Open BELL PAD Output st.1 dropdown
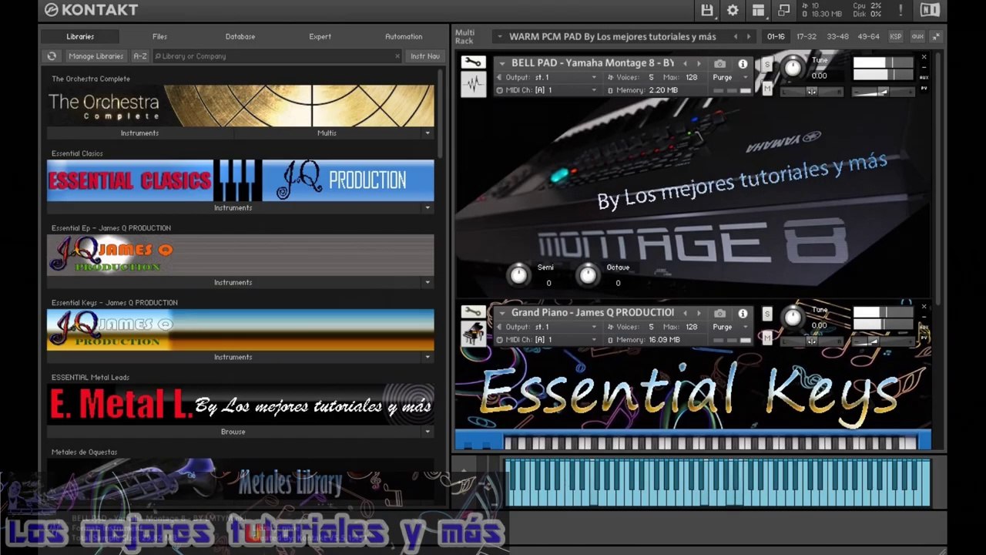The height and width of the screenshot is (555, 986). point(594,77)
